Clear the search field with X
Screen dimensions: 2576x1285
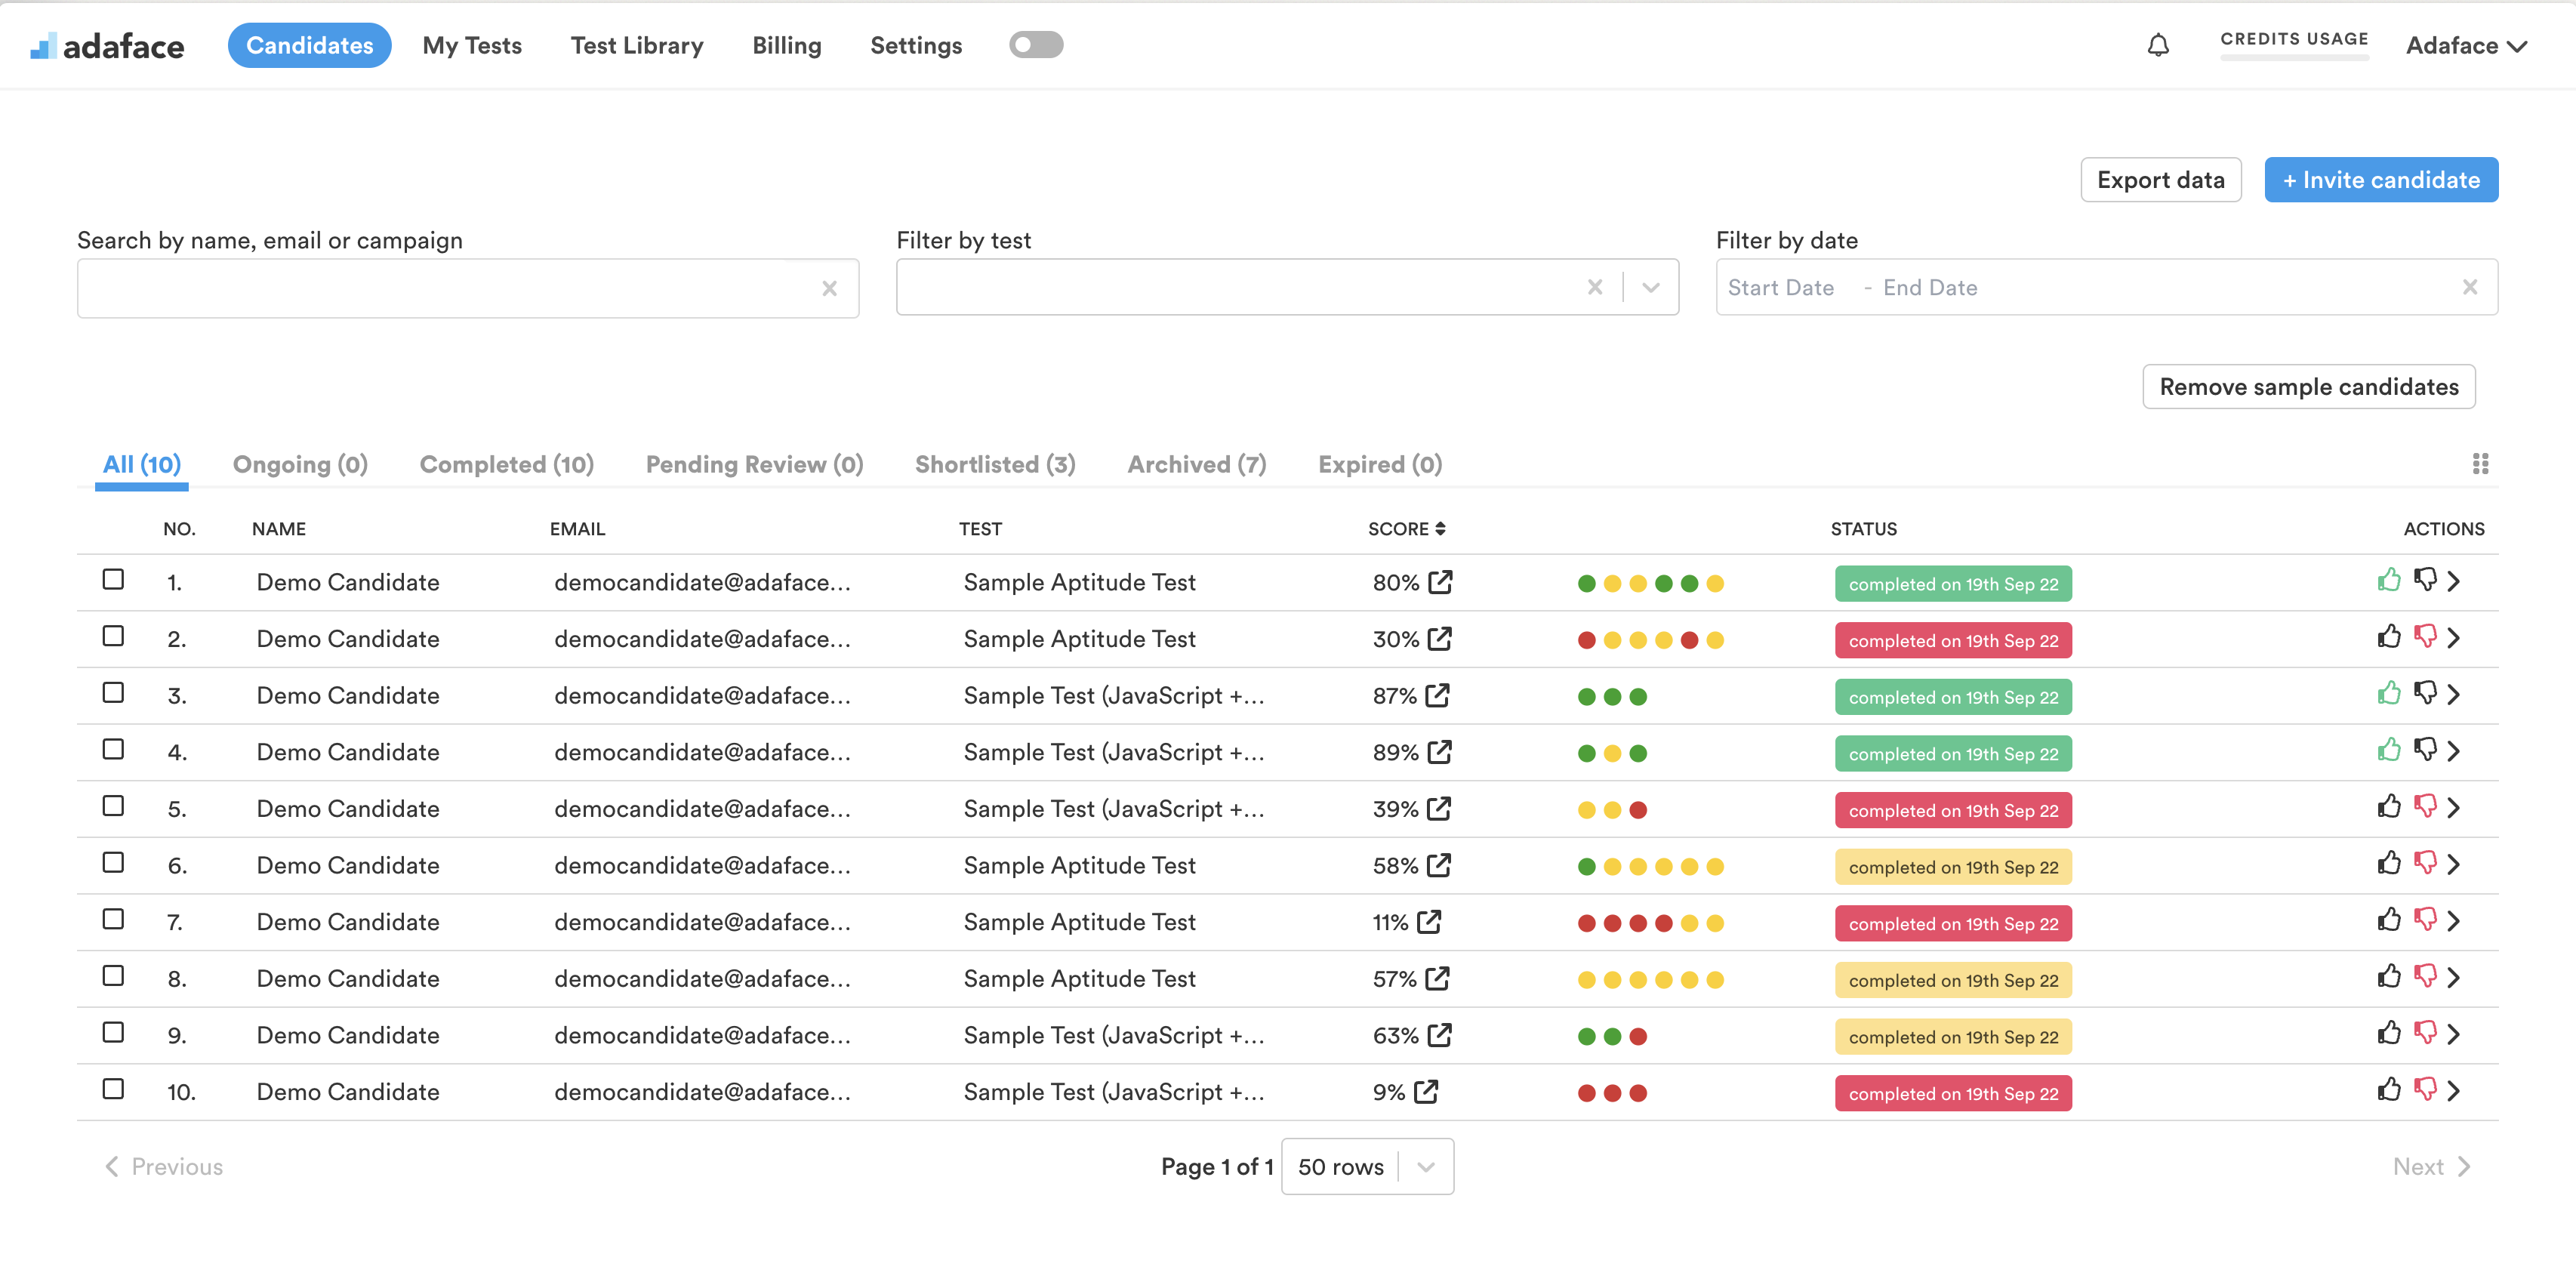click(x=829, y=288)
